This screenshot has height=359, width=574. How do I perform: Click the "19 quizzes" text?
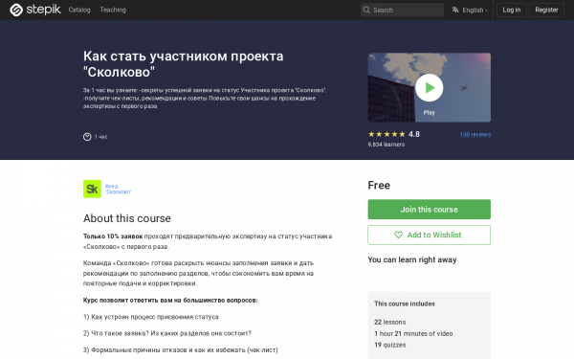pyautogui.click(x=390, y=345)
